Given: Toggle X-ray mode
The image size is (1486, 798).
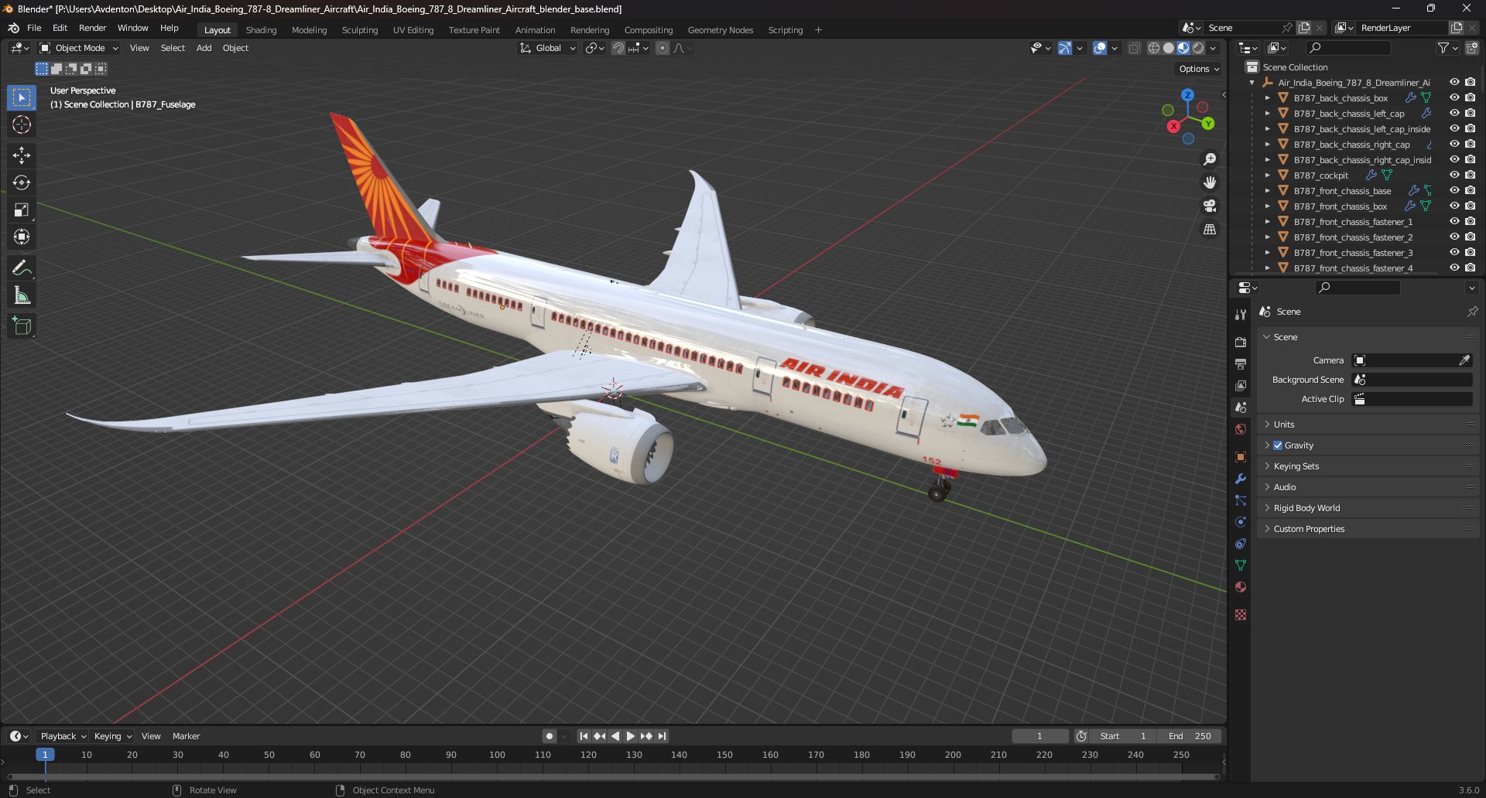Looking at the screenshot, I should point(1135,48).
